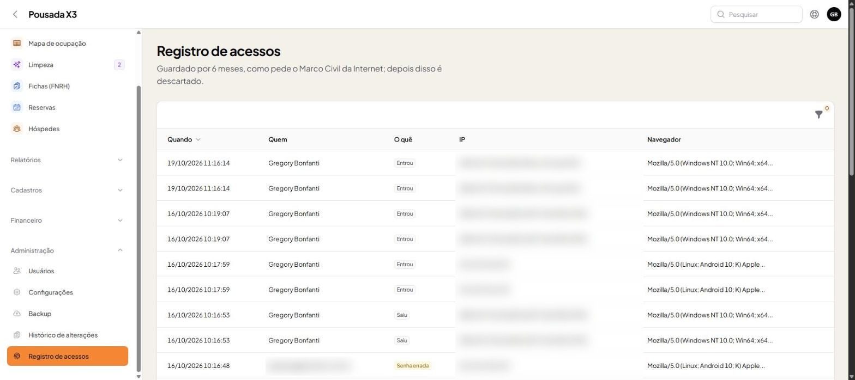Click browser text in 10:16:48 row
The image size is (855, 380).
706,366
